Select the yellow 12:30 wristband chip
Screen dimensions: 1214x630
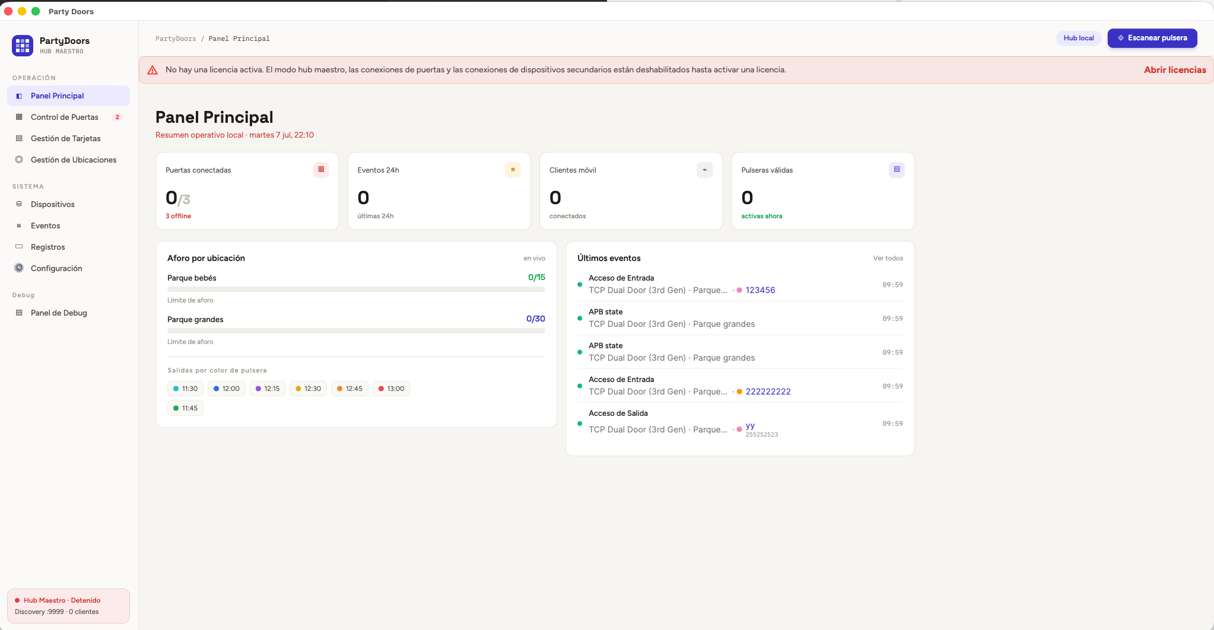[308, 389]
